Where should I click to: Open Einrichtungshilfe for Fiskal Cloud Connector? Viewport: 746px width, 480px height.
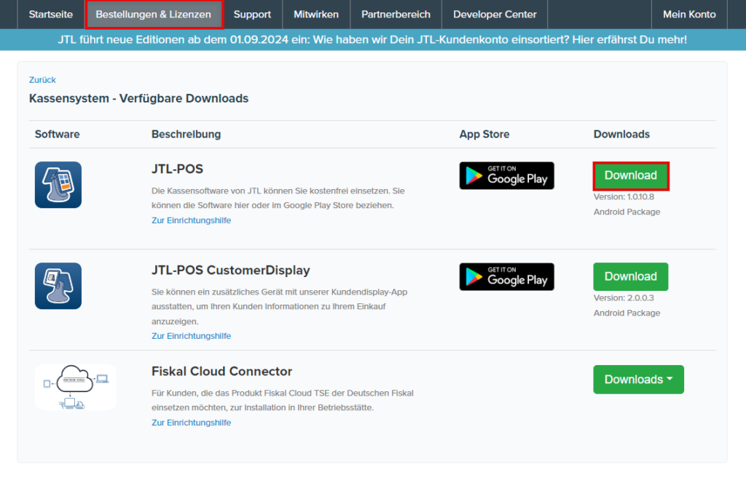click(x=191, y=422)
